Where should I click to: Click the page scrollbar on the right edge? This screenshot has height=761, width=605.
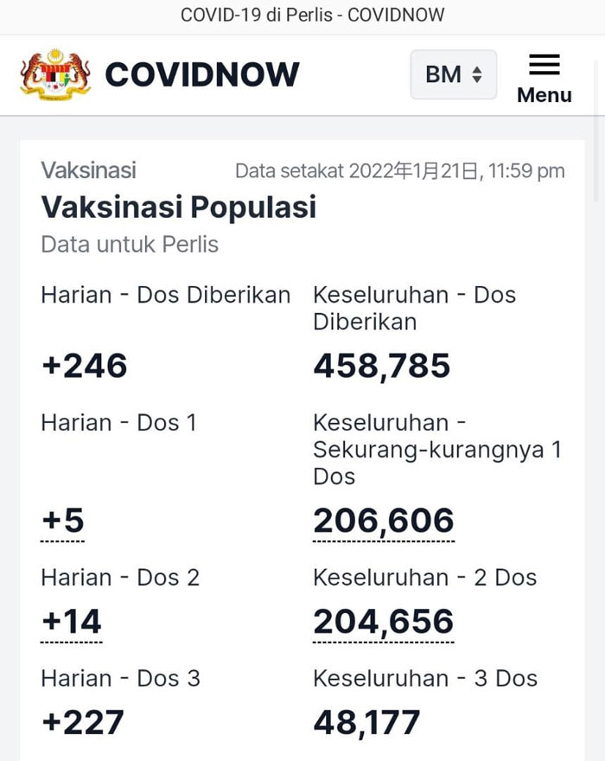[596, 131]
